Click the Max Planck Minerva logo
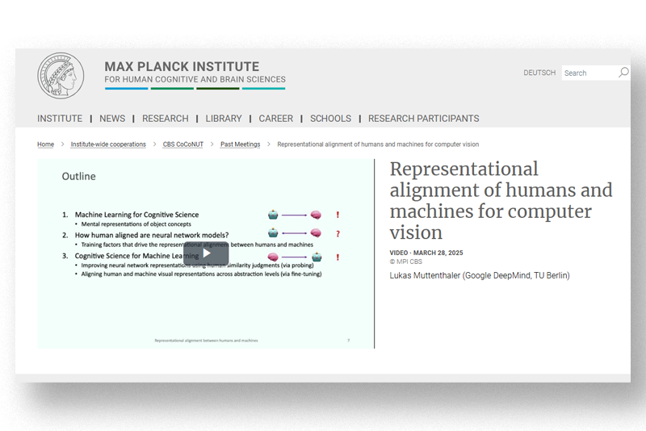Image resolution: width=646 pixels, height=431 pixels. [61, 77]
